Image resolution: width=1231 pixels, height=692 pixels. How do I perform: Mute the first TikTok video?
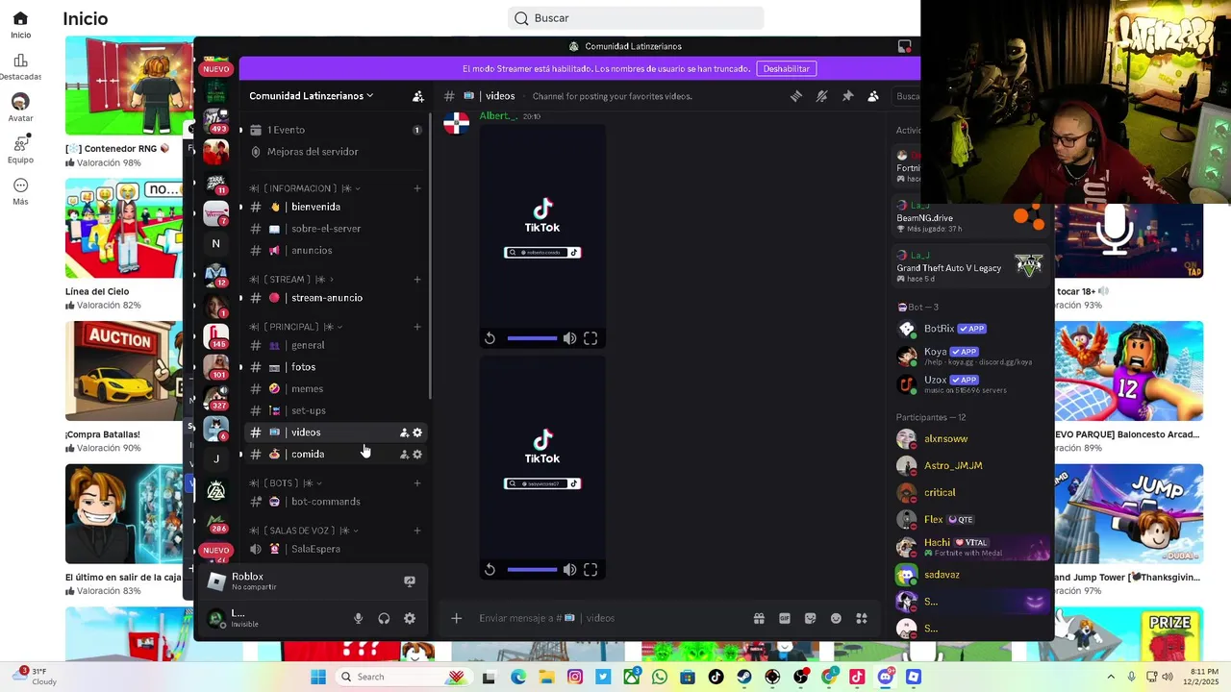[569, 338]
